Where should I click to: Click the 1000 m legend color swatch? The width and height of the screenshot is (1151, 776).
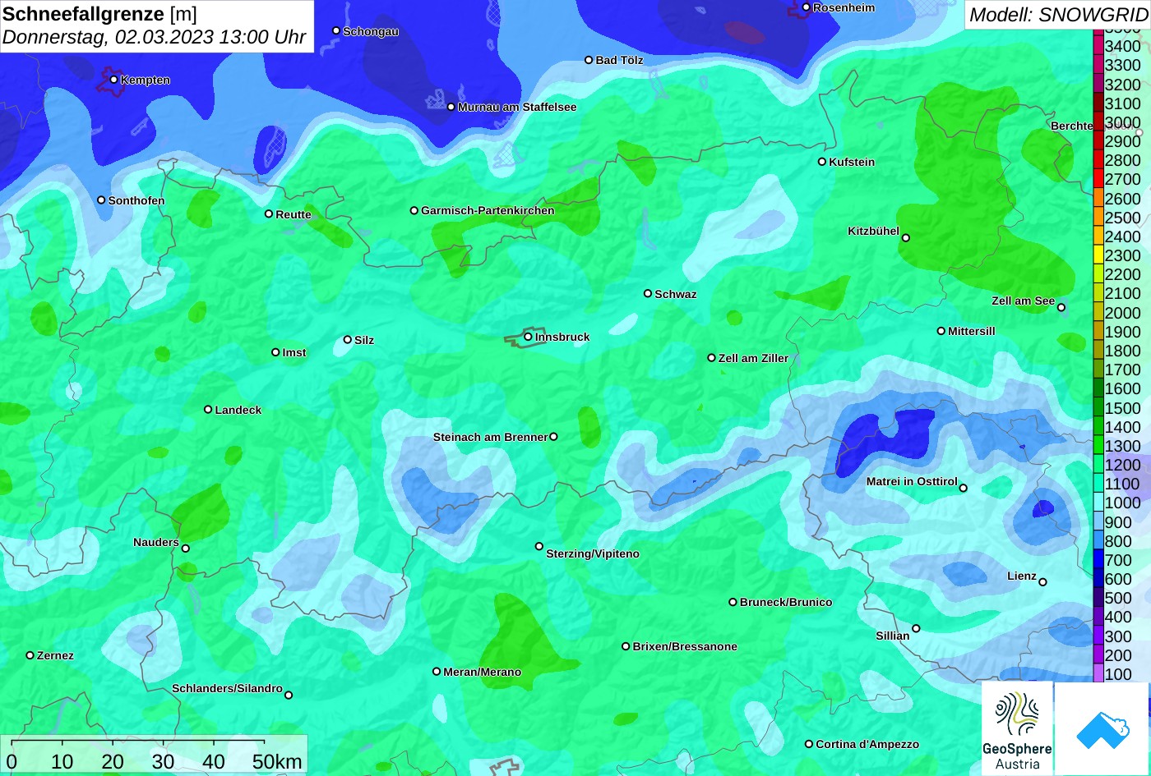[x=1098, y=503]
